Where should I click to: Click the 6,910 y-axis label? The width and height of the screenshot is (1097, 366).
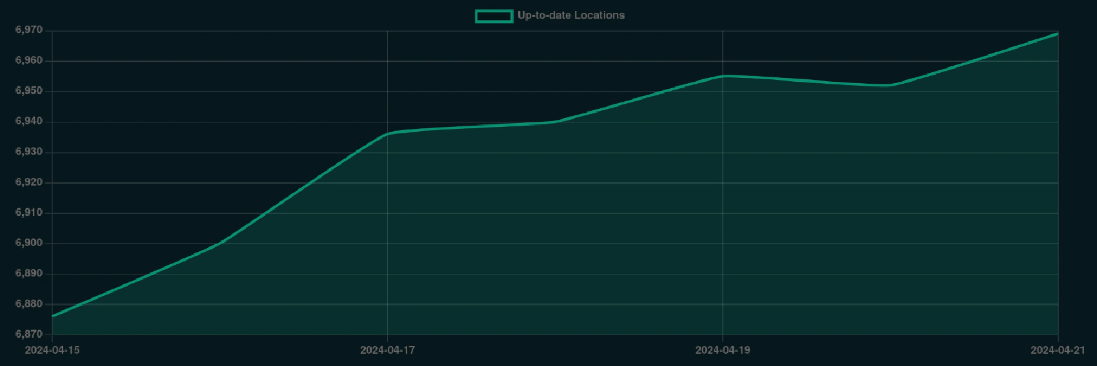(29, 213)
